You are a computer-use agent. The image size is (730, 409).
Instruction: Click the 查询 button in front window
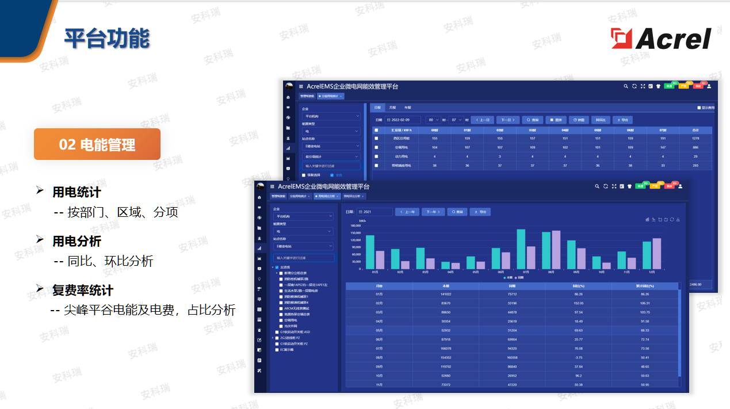(457, 212)
